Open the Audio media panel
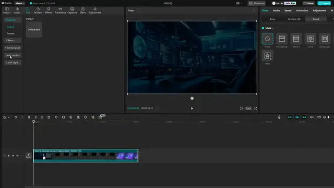Viewport: 334px width, 188px height. point(17,10)
